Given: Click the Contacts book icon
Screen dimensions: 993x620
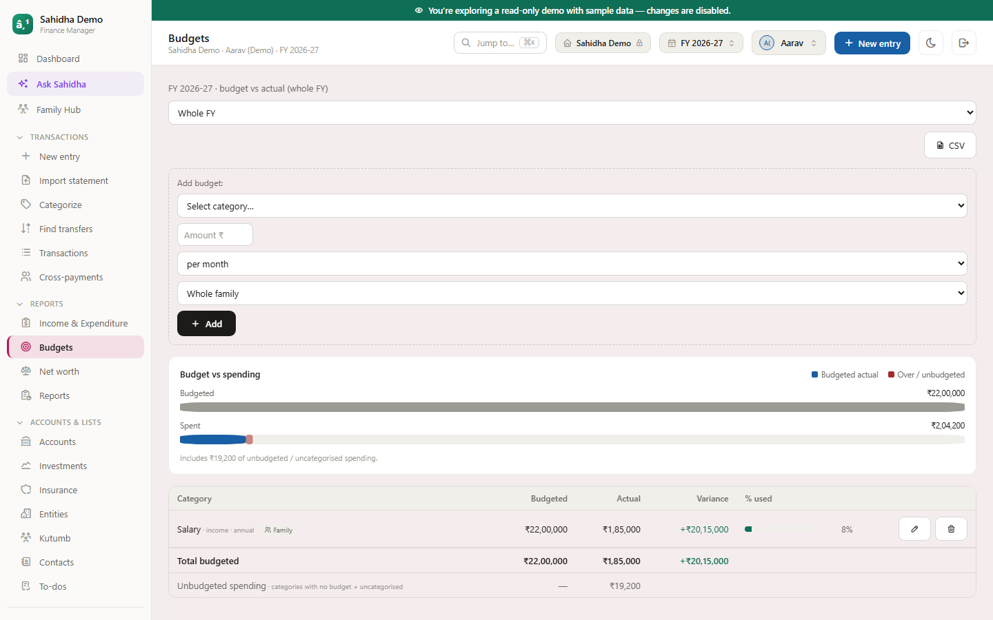Looking at the screenshot, I should (26, 562).
